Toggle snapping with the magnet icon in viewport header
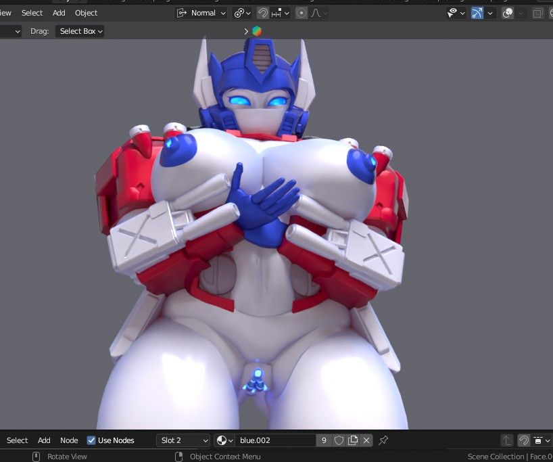 point(262,14)
